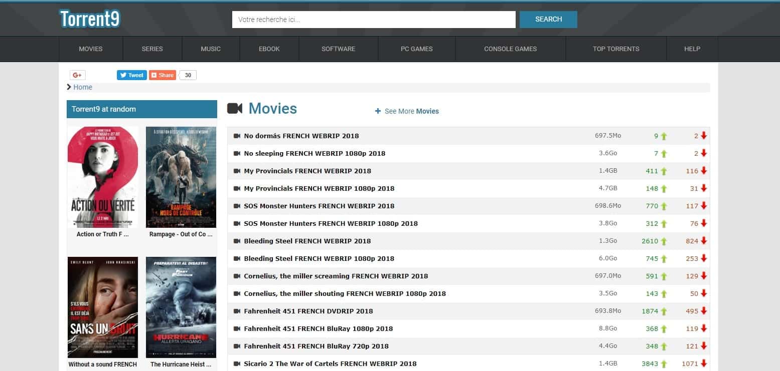This screenshot has width=780, height=371.
Task: Click the Google+ share icon
Action: coord(77,75)
